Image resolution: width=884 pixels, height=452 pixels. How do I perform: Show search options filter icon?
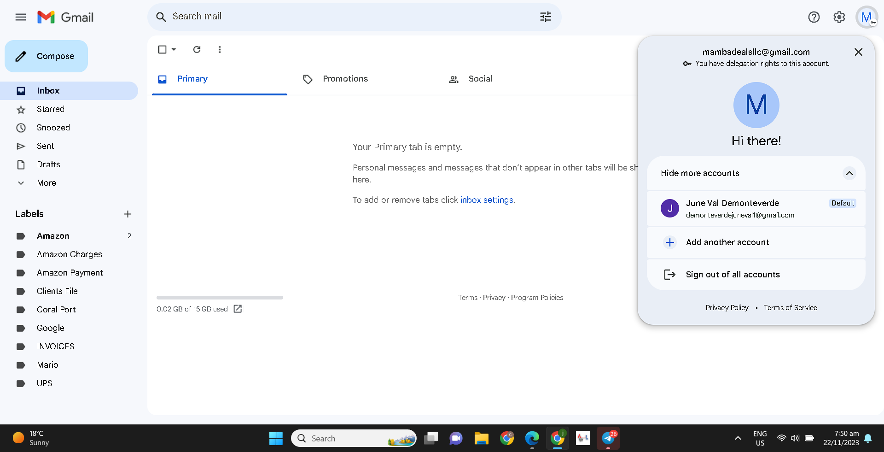545,17
